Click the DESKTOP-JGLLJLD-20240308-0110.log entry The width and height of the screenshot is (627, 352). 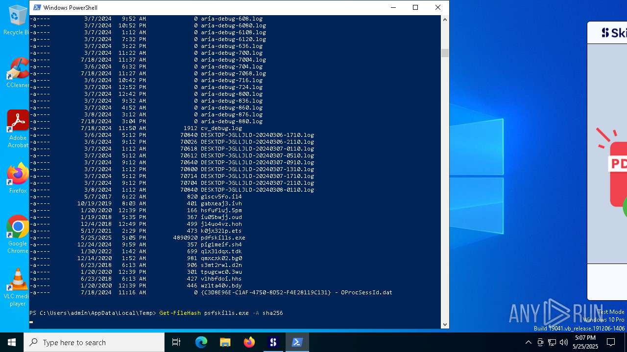pyautogui.click(x=257, y=190)
